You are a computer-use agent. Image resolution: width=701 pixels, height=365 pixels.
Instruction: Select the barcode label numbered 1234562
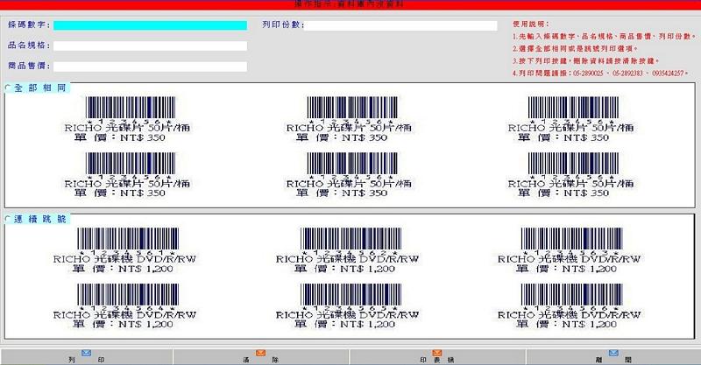347,250
